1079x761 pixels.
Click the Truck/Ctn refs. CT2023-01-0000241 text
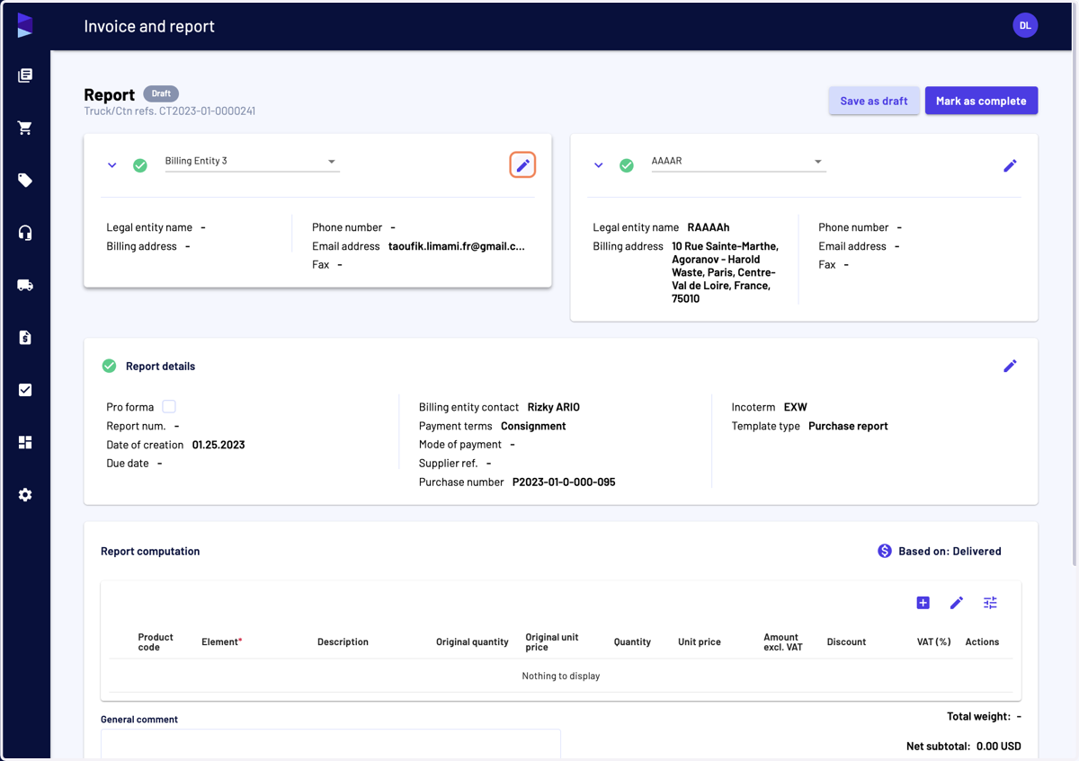tap(170, 111)
